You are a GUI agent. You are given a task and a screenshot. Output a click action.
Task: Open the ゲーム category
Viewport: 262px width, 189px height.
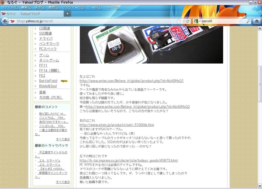point(44,55)
